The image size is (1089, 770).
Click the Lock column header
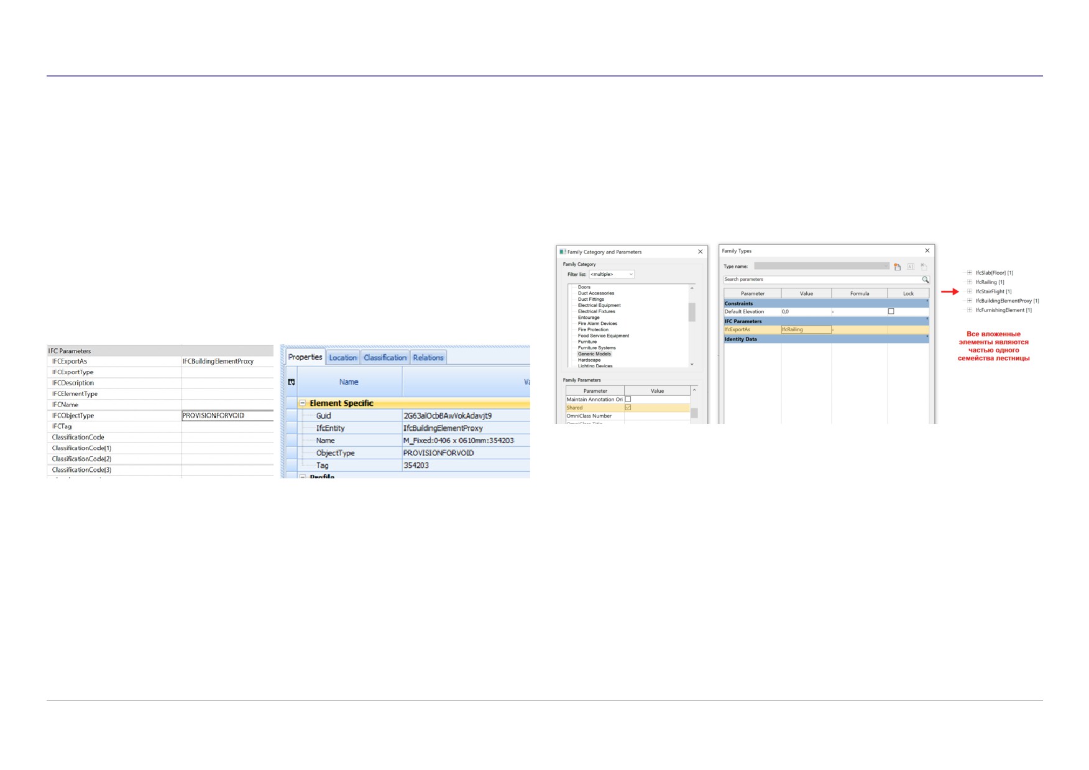(908, 293)
